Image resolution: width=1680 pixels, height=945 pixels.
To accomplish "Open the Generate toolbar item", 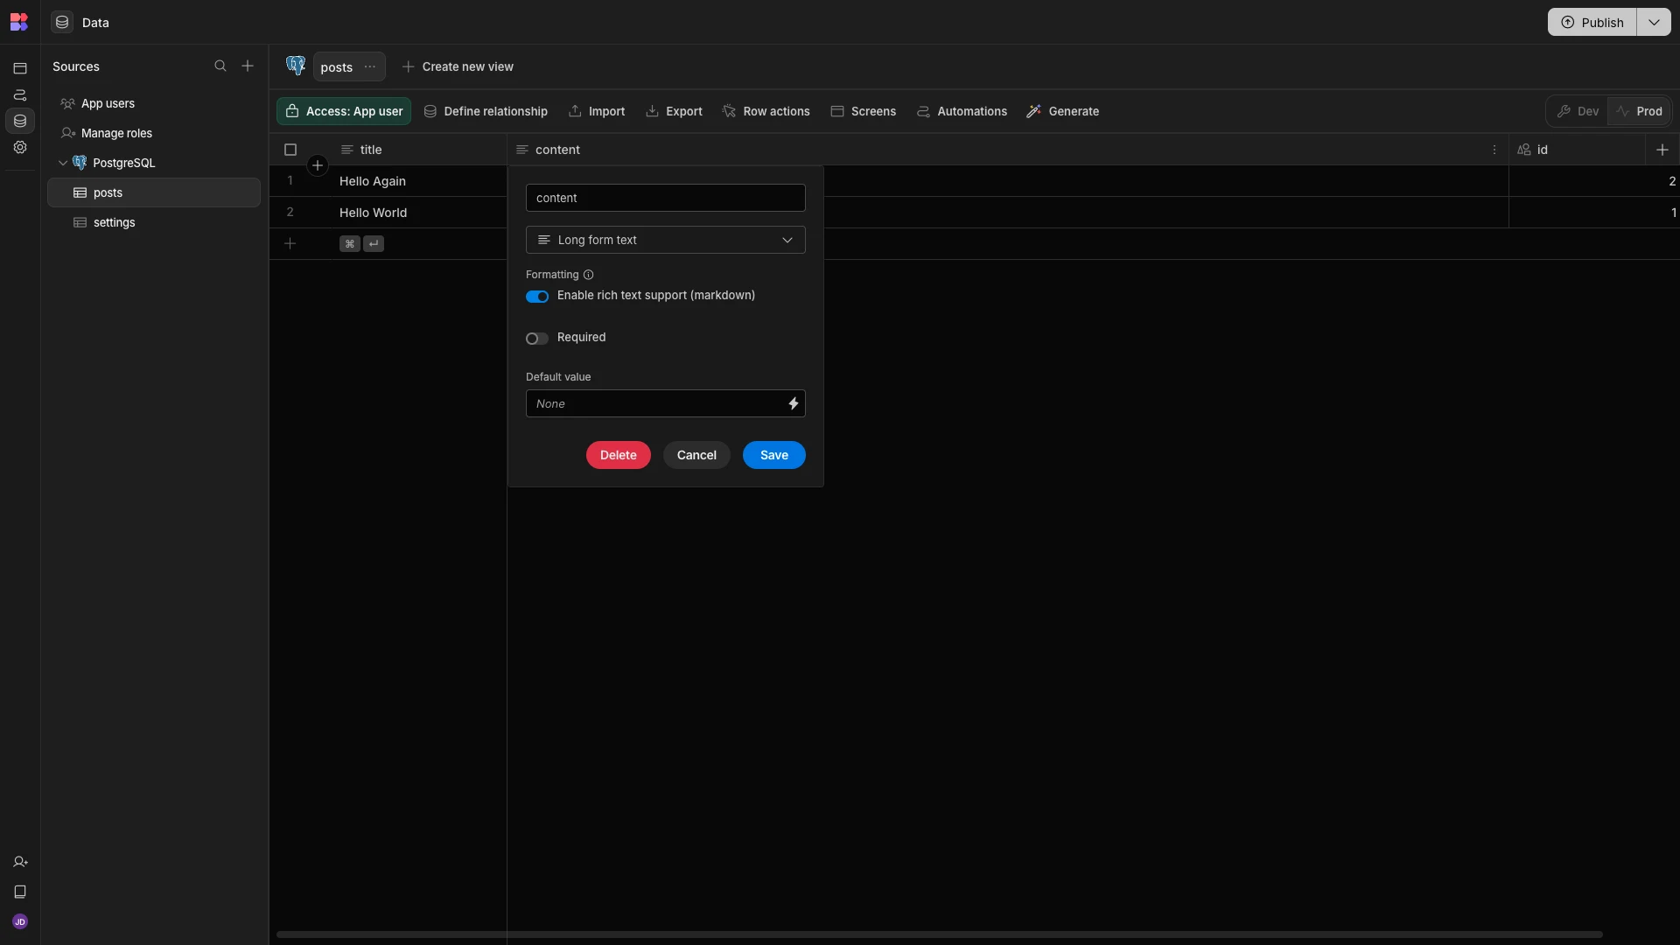I will [1063, 111].
